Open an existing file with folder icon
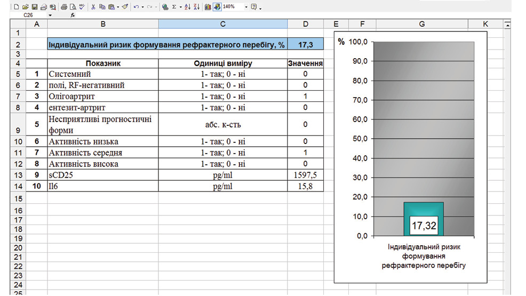The height and width of the screenshot is (296, 526). [x=26, y=7]
